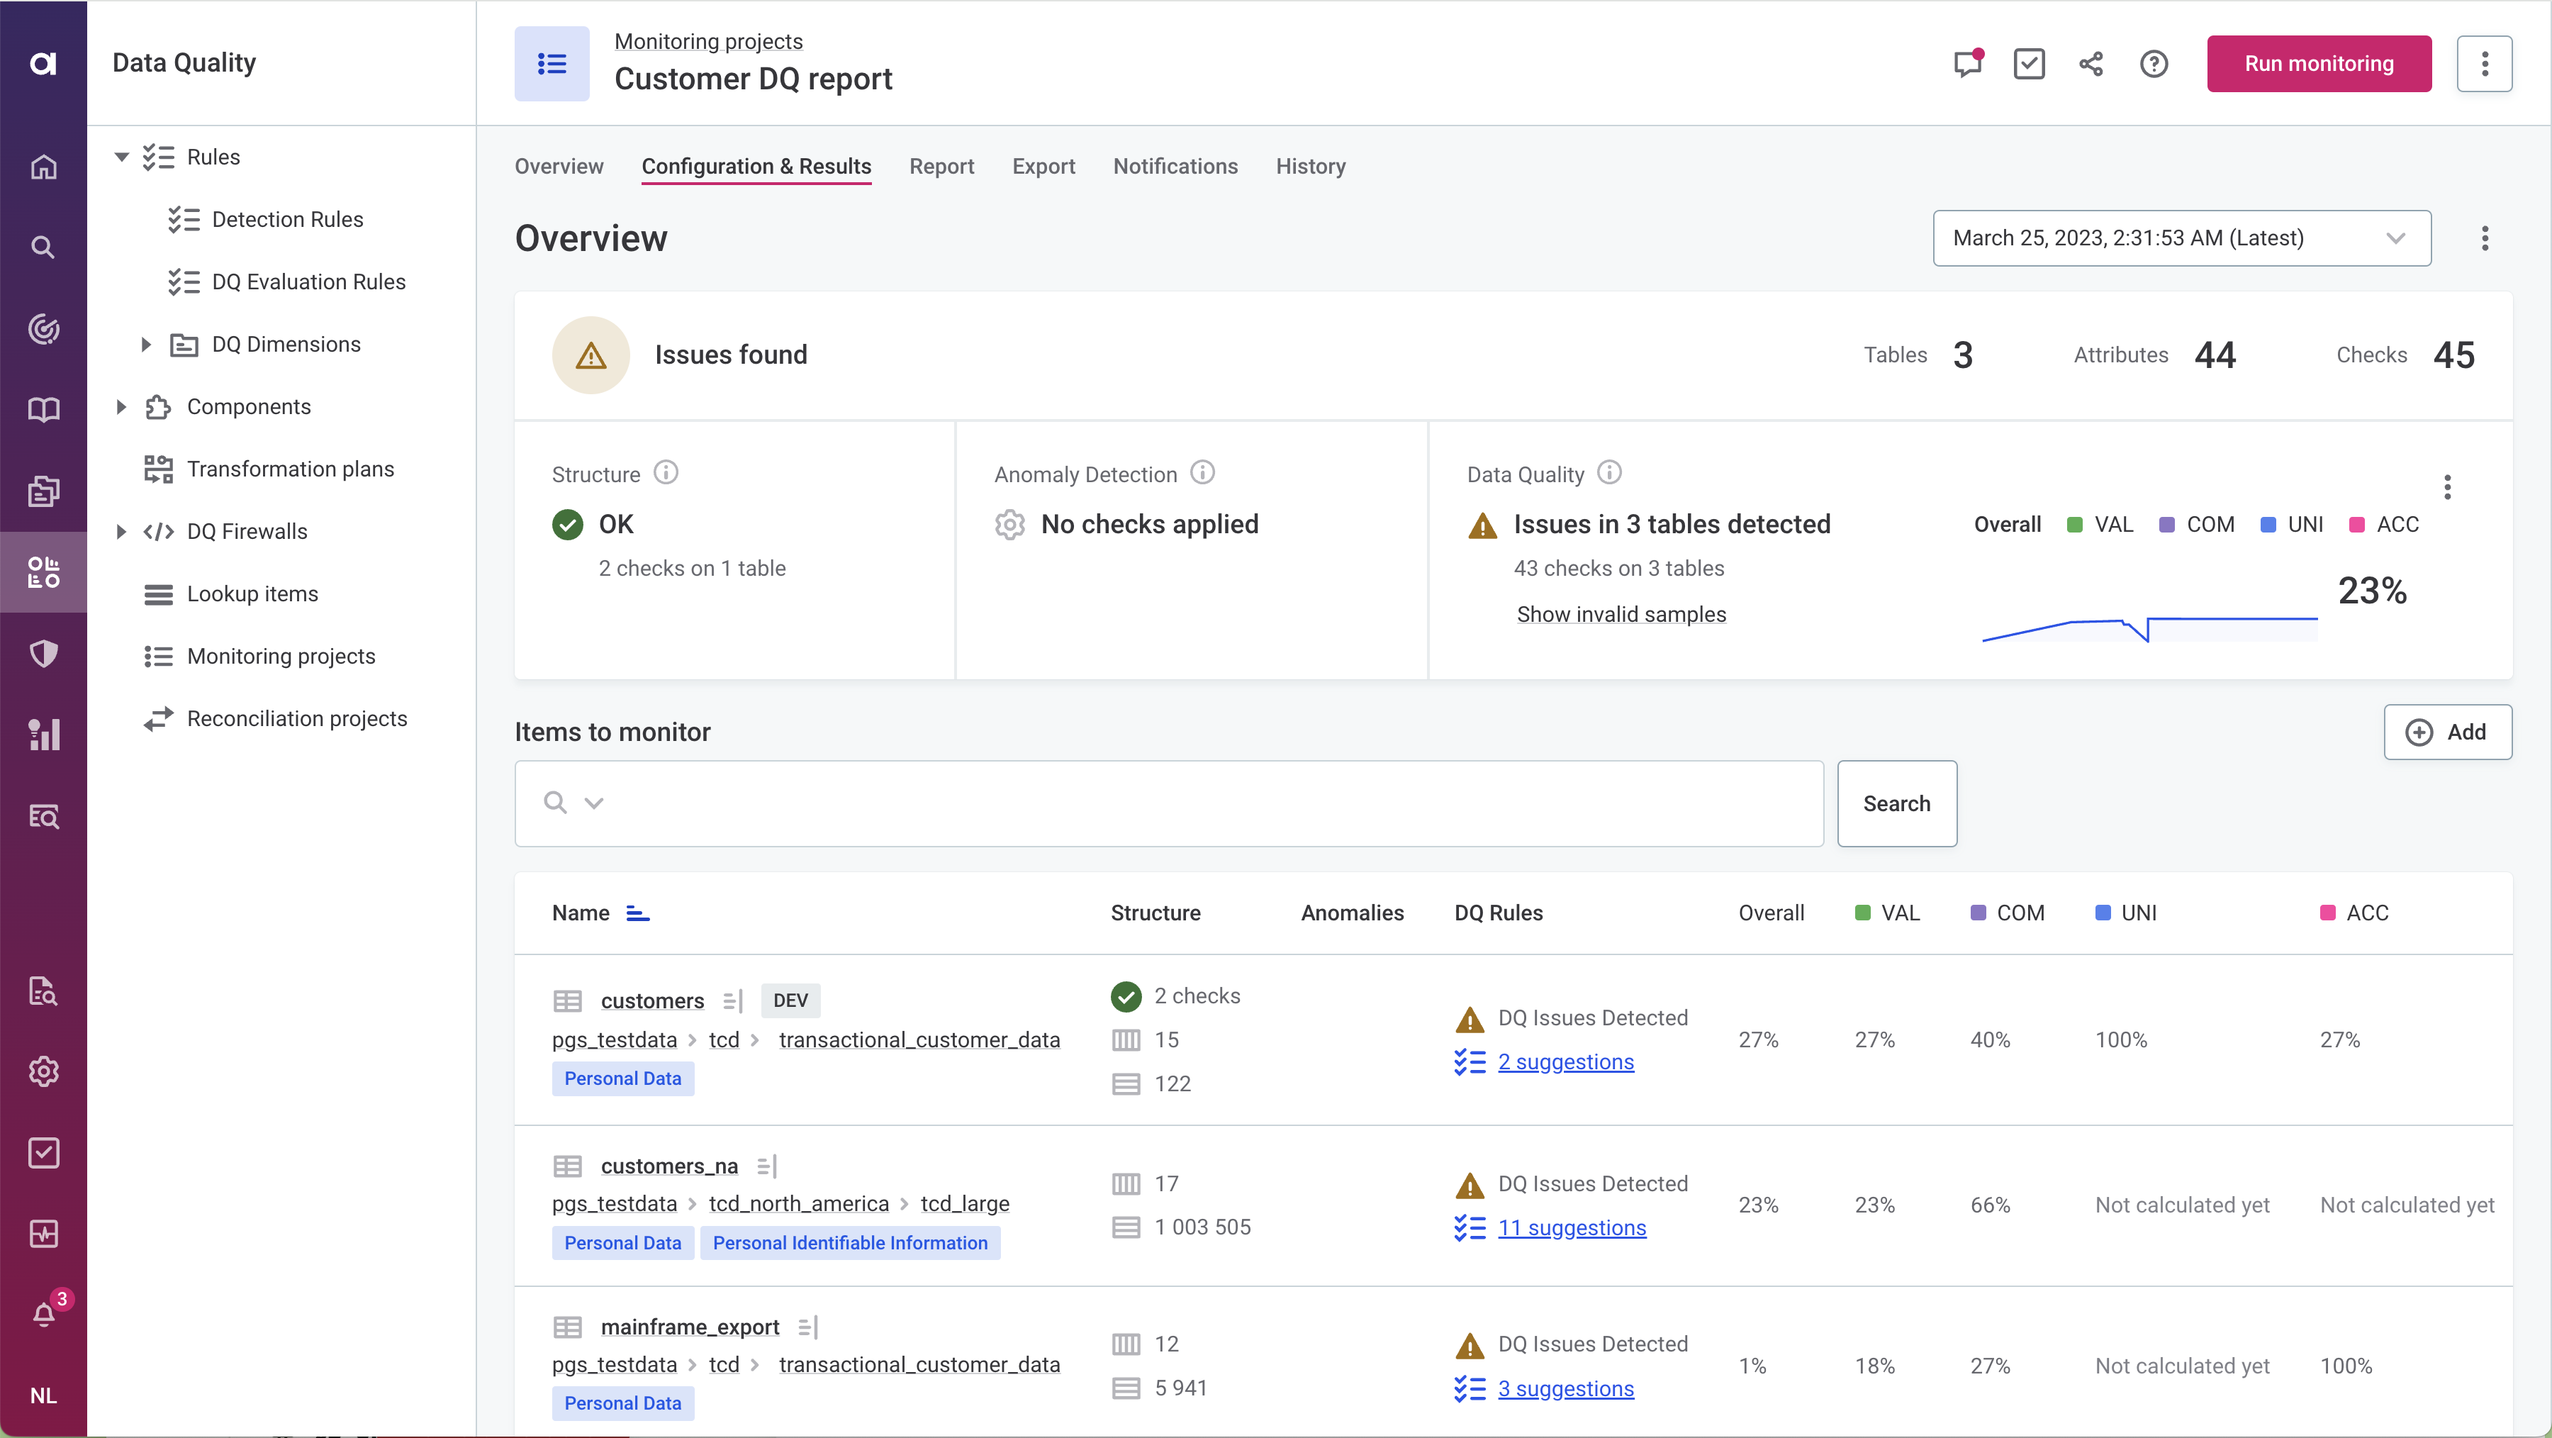2552x1438 pixels.
Task: Click the Name column sort icon
Action: click(638, 913)
